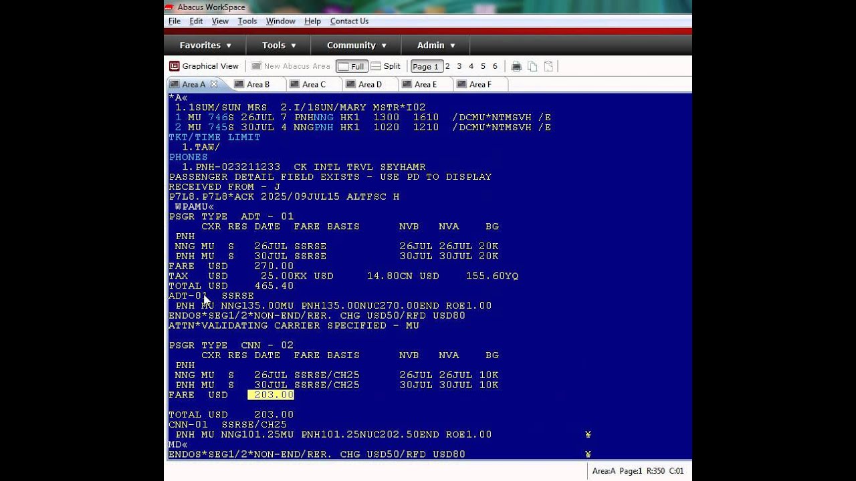Switch to Area F tab
This screenshot has height=481, width=856.
point(480,84)
